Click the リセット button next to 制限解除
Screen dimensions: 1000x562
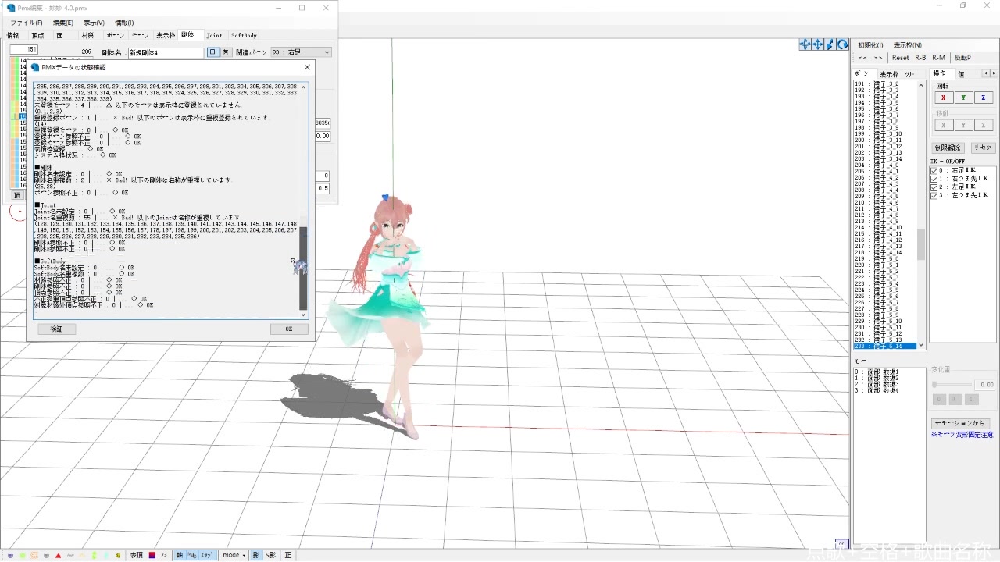[983, 148]
